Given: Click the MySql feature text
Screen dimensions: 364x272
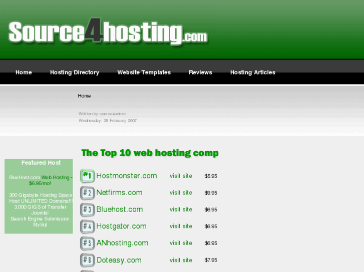Looking at the screenshot, I should click(40, 225).
